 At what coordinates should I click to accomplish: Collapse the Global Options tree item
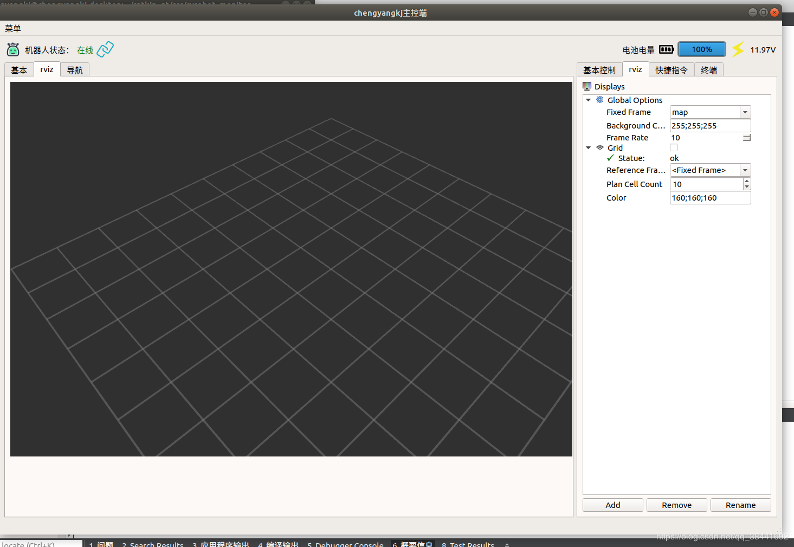(x=589, y=100)
